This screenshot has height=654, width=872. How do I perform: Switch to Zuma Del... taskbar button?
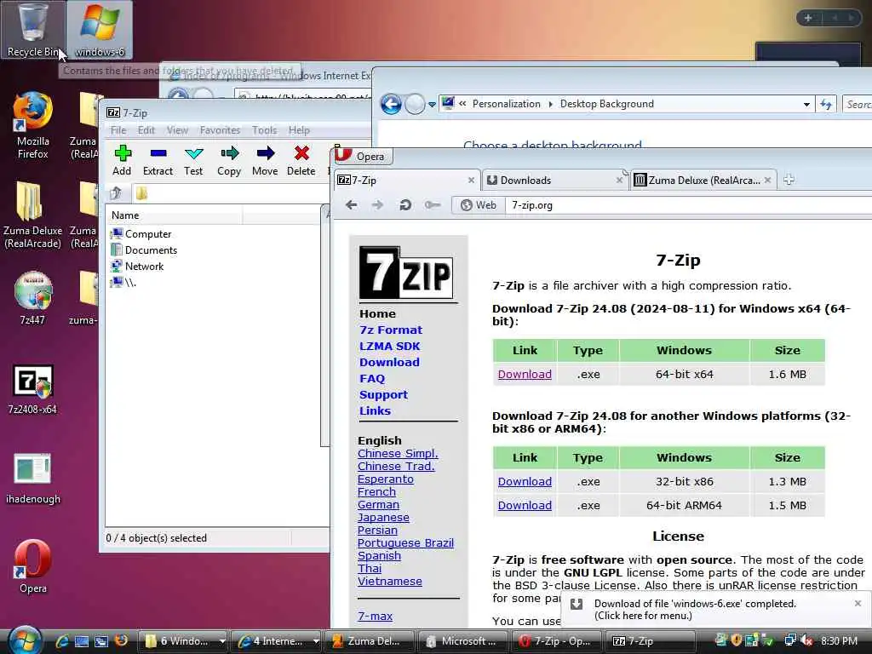tap(370, 640)
